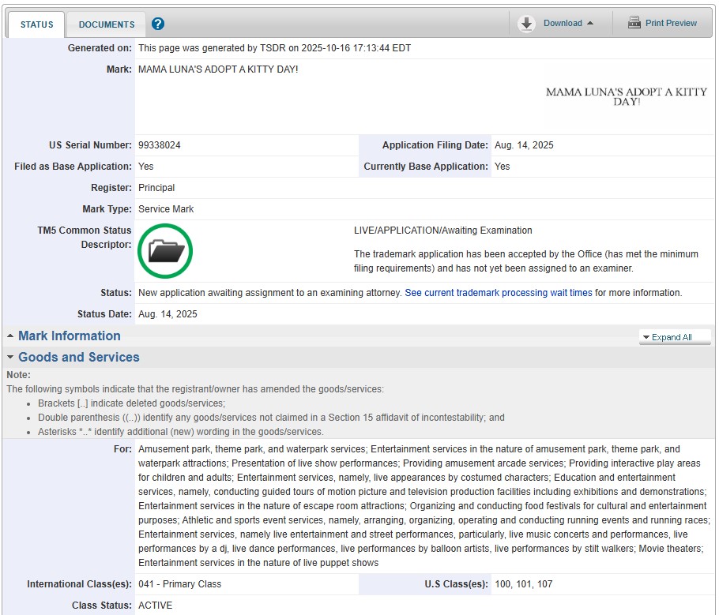Click the printer icon in the toolbar
The width and height of the screenshot is (719, 615).
[x=634, y=23]
